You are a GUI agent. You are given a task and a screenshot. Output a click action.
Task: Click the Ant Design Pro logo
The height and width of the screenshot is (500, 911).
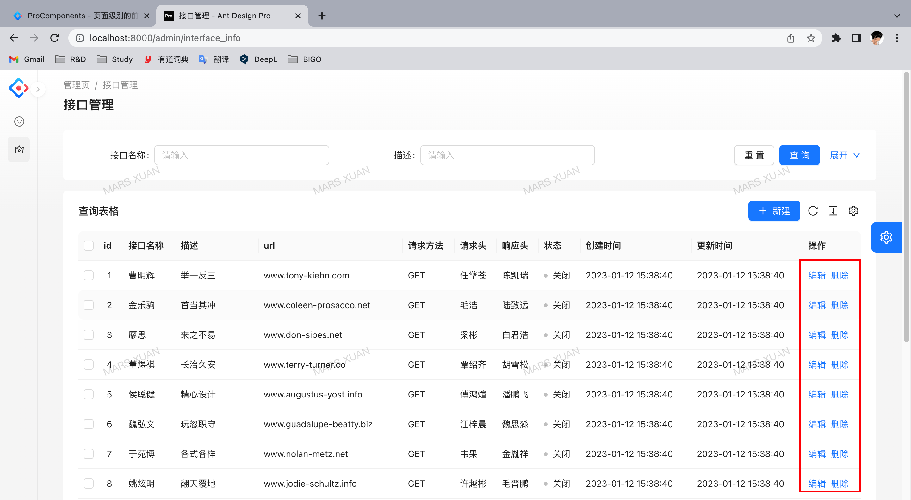tap(18, 88)
